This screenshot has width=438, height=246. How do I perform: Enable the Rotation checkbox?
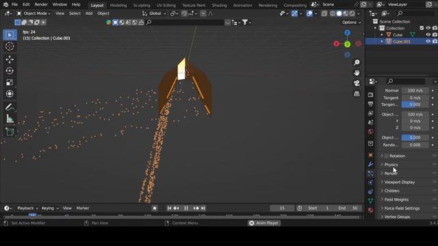coord(386,156)
